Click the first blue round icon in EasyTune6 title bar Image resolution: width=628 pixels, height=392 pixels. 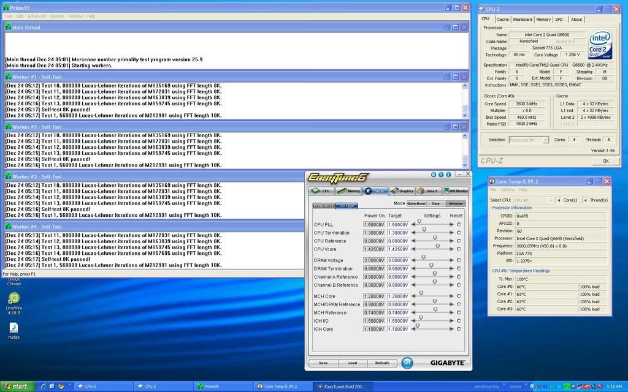(434, 175)
